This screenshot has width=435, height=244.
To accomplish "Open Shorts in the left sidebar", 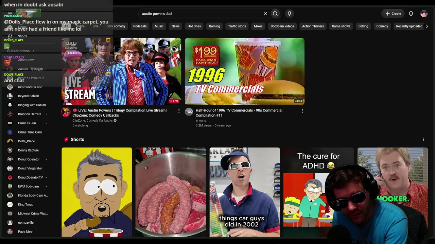I will pos(22,36).
